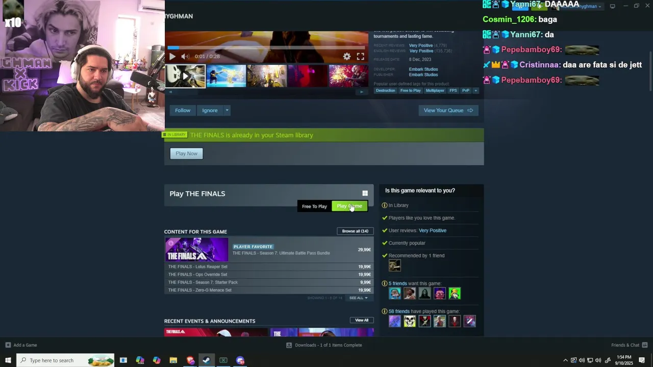Open Embark Studios developer link

[x=423, y=69]
